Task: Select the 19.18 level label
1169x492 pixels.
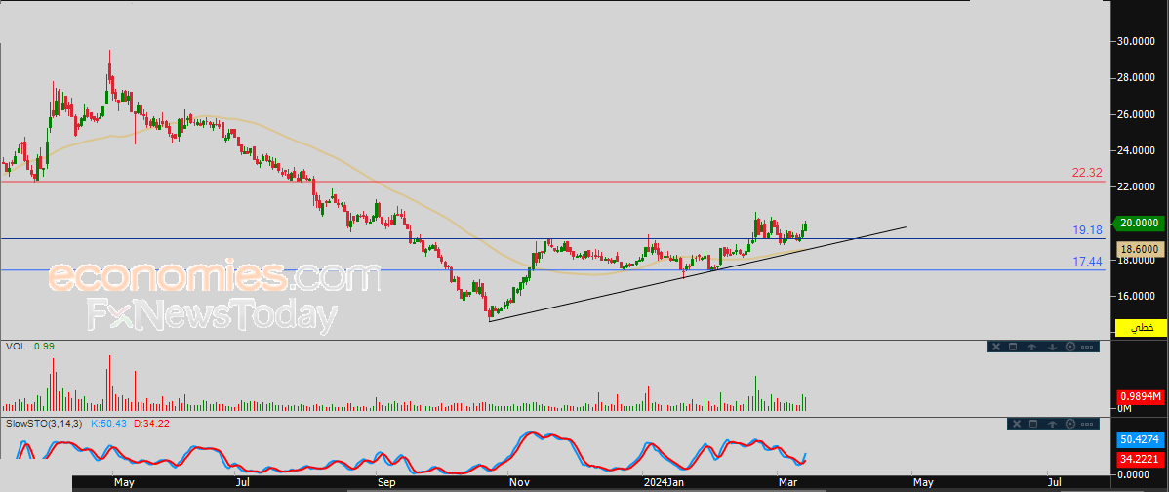Action: click(1088, 230)
